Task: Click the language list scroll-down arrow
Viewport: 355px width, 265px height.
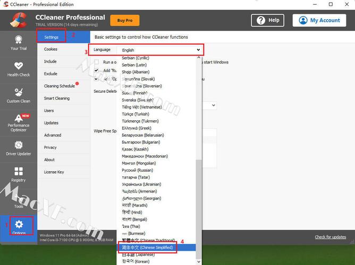Action: [199, 262]
